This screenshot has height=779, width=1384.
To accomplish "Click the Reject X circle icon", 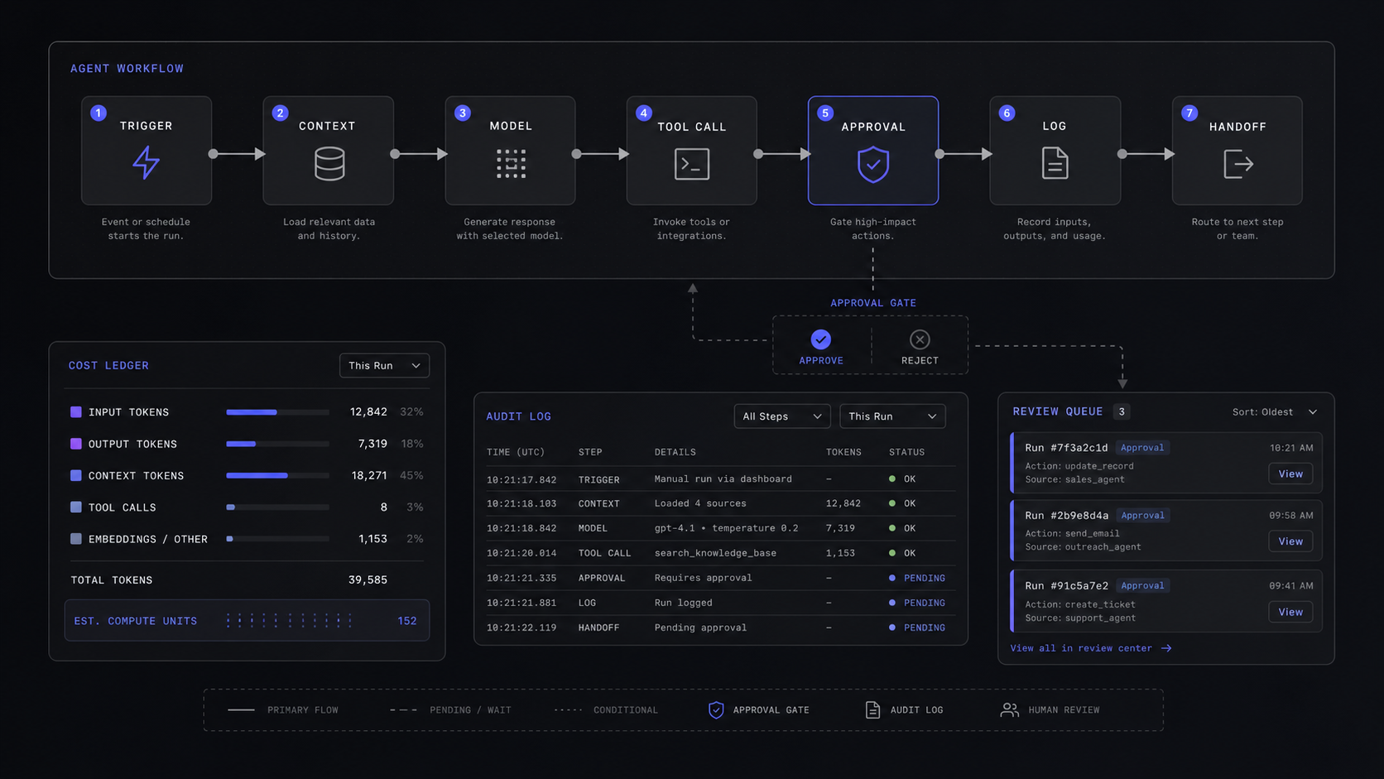I will pos(920,339).
